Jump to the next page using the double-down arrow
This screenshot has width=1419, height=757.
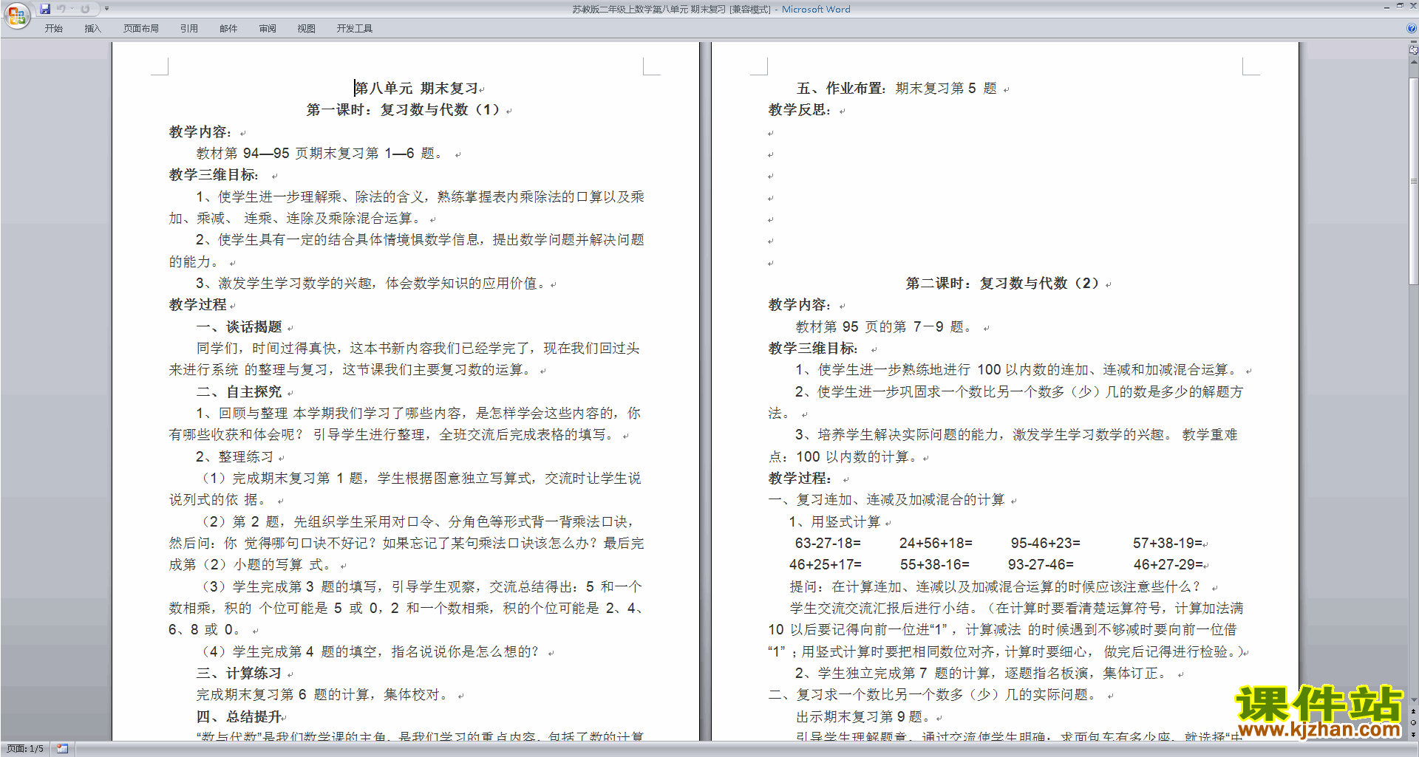(x=1413, y=734)
